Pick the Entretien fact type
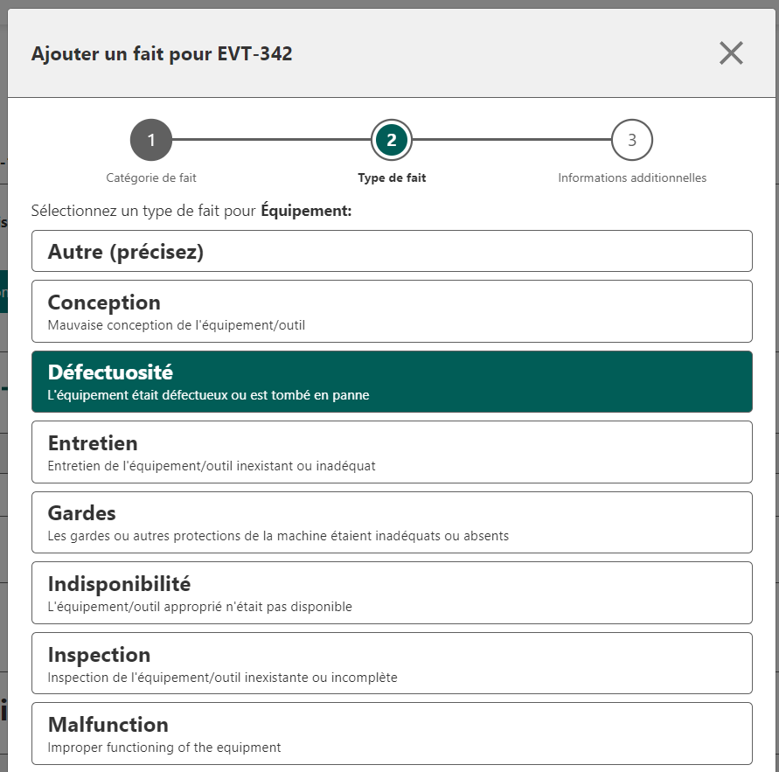The width and height of the screenshot is (779, 772). [x=392, y=452]
